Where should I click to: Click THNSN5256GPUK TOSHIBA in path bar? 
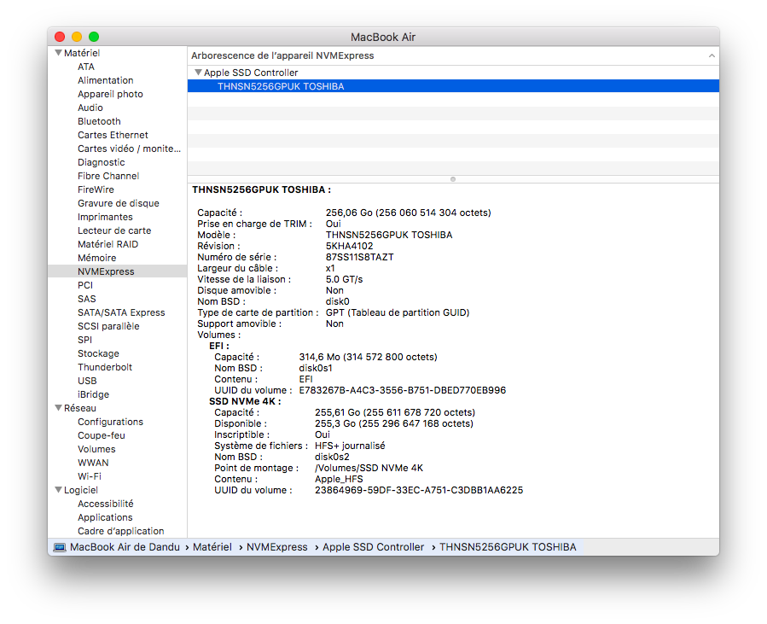(x=508, y=547)
